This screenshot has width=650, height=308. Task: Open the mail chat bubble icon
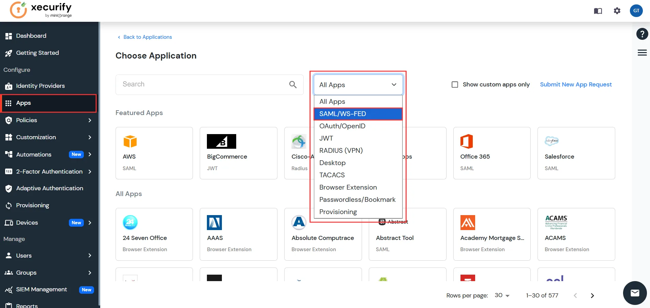(x=635, y=293)
